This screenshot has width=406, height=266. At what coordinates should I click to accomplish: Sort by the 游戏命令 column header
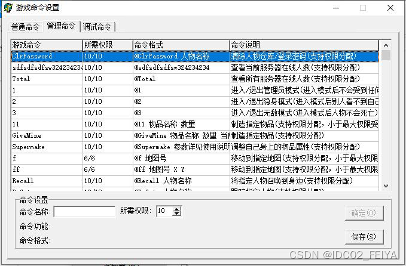coord(46,45)
